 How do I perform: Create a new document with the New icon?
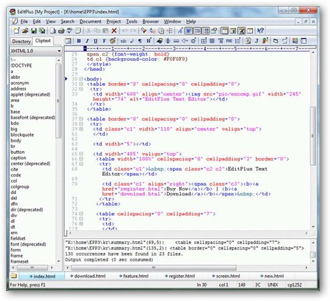tap(16, 31)
